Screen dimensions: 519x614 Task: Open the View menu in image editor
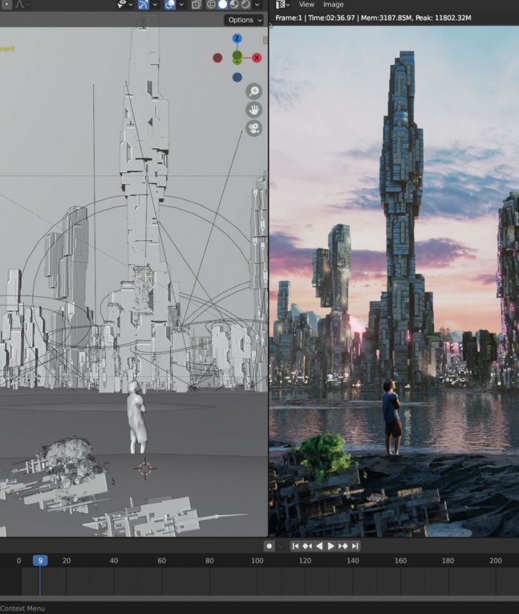point(307,4)
